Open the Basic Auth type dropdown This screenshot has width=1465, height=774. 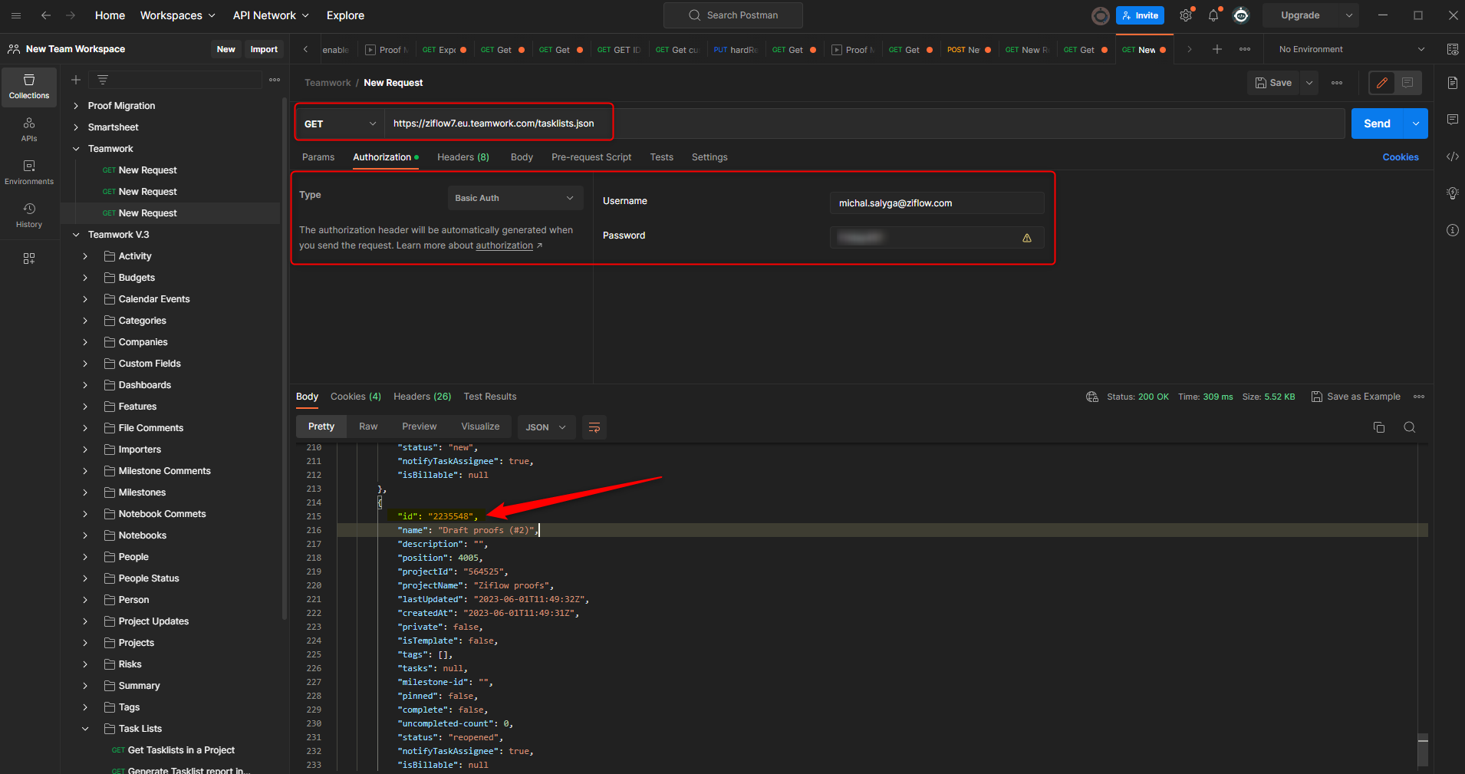[x=515, y=198]
